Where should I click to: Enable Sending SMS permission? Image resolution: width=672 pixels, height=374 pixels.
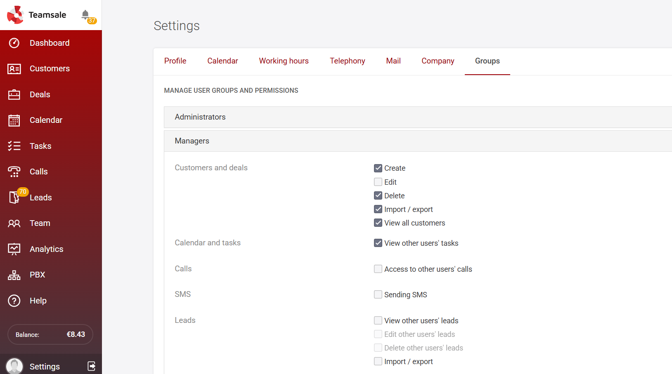pyautogui.click(x=378, y=294)
